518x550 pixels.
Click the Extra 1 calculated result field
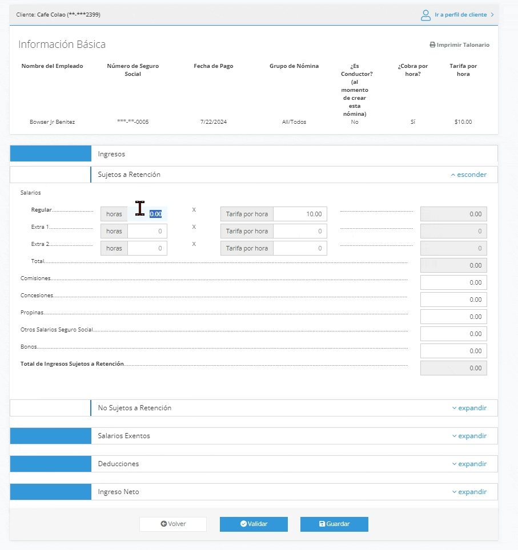pos(453,231)
